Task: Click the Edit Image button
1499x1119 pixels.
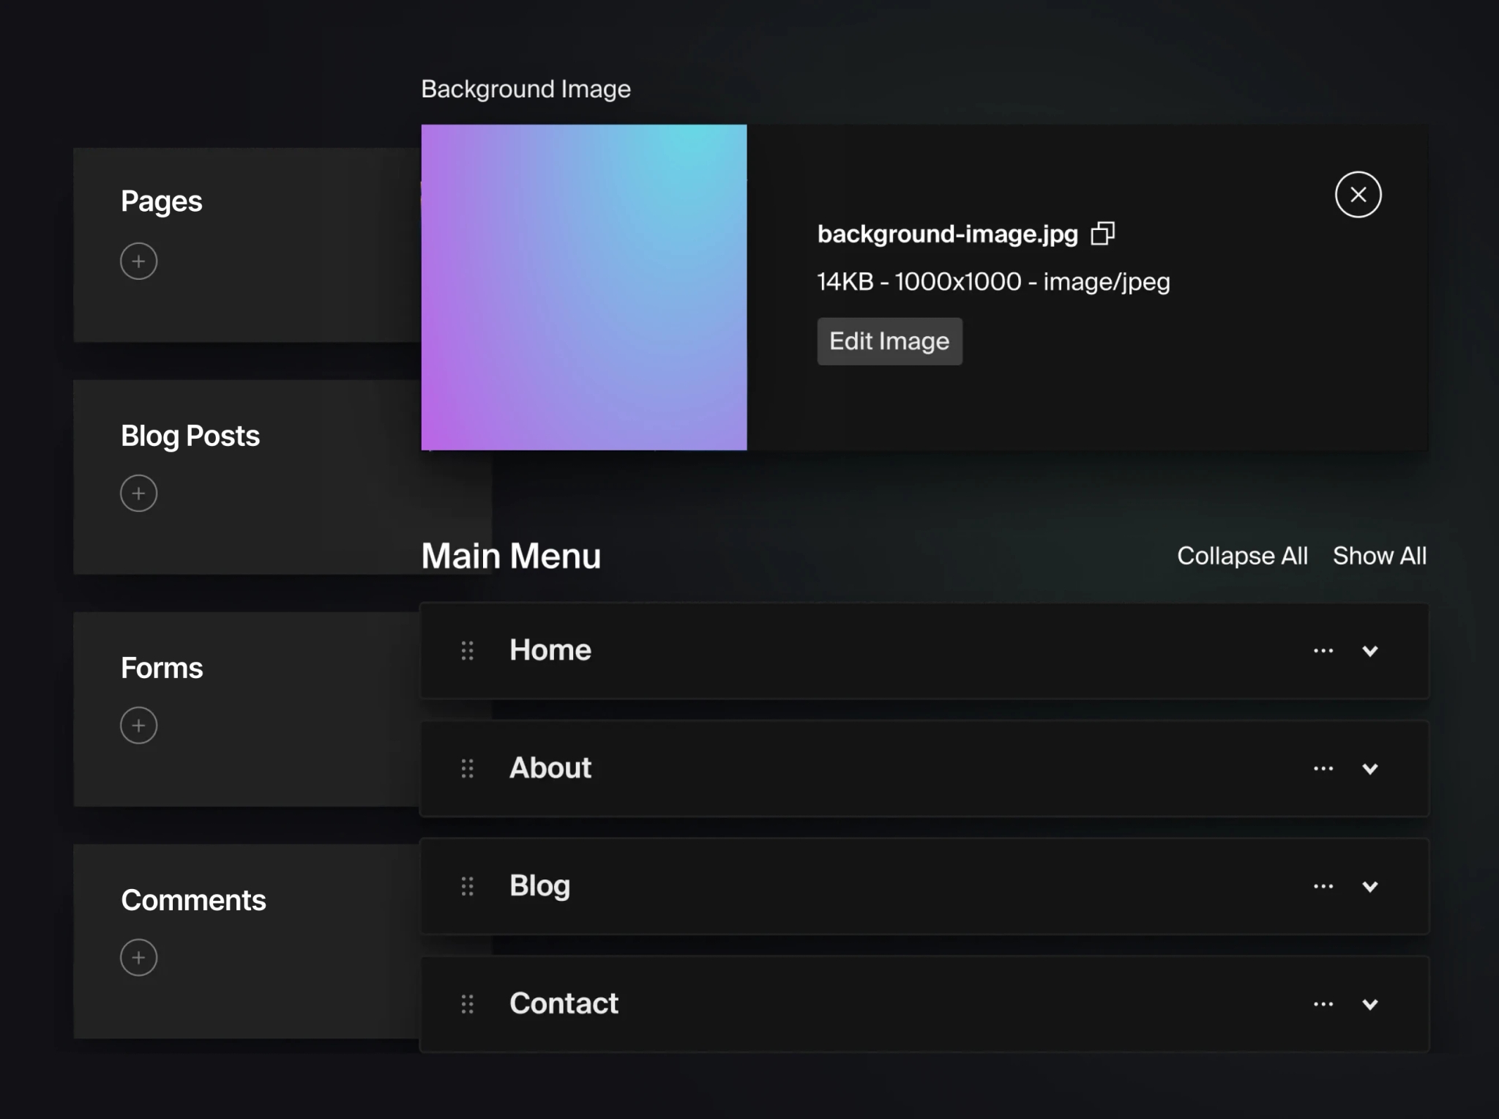Action: click(x=889, y=341)
